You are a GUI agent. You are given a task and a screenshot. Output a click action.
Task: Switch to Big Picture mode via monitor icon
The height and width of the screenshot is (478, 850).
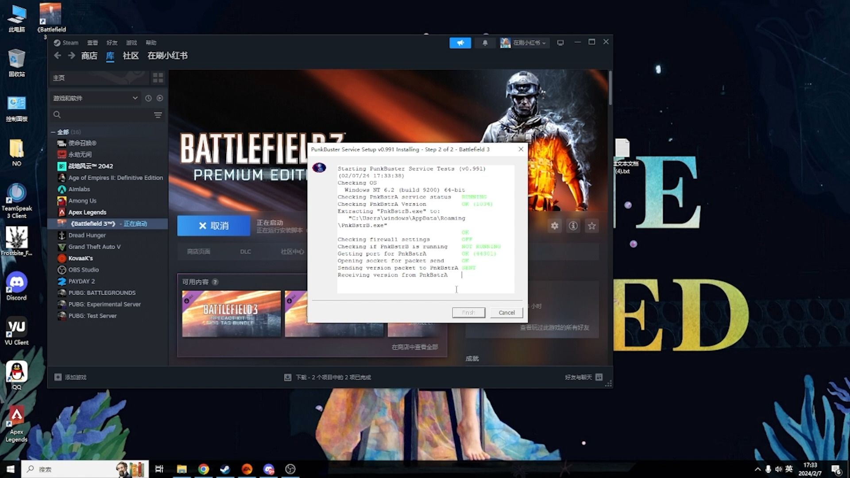point(560,43)
